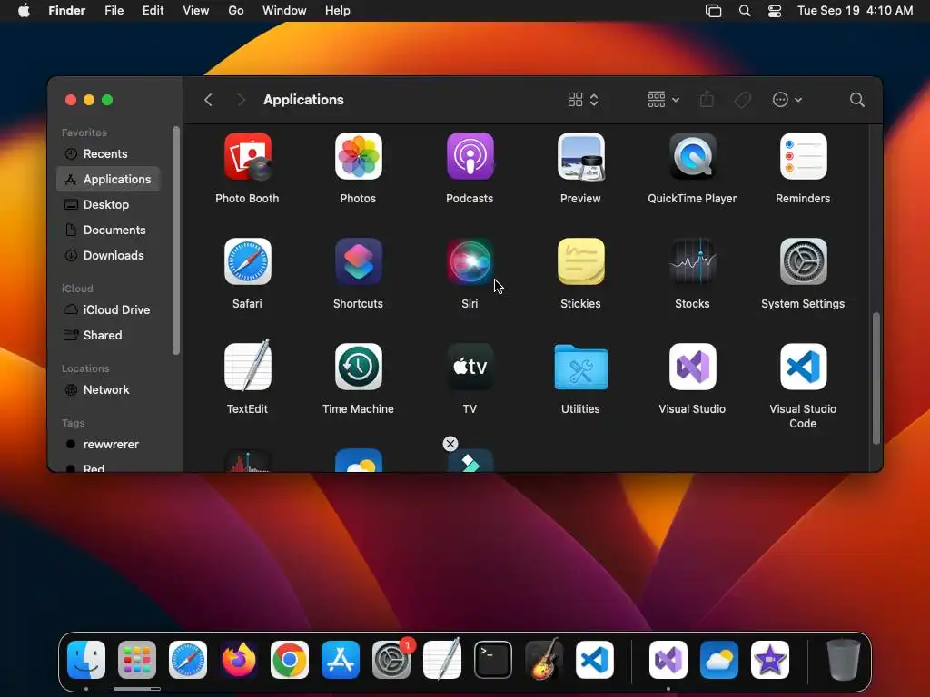Image resolution: width=930 pixels, height=697 pixels.
Task: Open the icon view switcher dropdown
Action: (x=583, y=100)
